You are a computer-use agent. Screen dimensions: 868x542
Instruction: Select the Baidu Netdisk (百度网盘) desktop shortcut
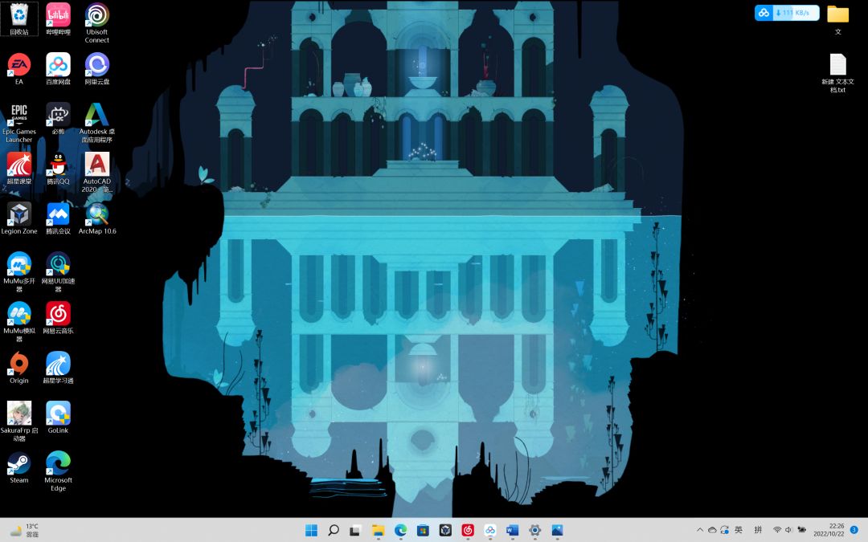[x=58, y=68]
